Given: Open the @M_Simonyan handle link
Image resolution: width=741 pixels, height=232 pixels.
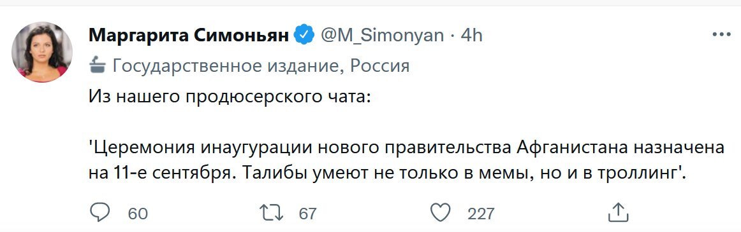Looking at the screenshot, I should click(x=383, y=36).
